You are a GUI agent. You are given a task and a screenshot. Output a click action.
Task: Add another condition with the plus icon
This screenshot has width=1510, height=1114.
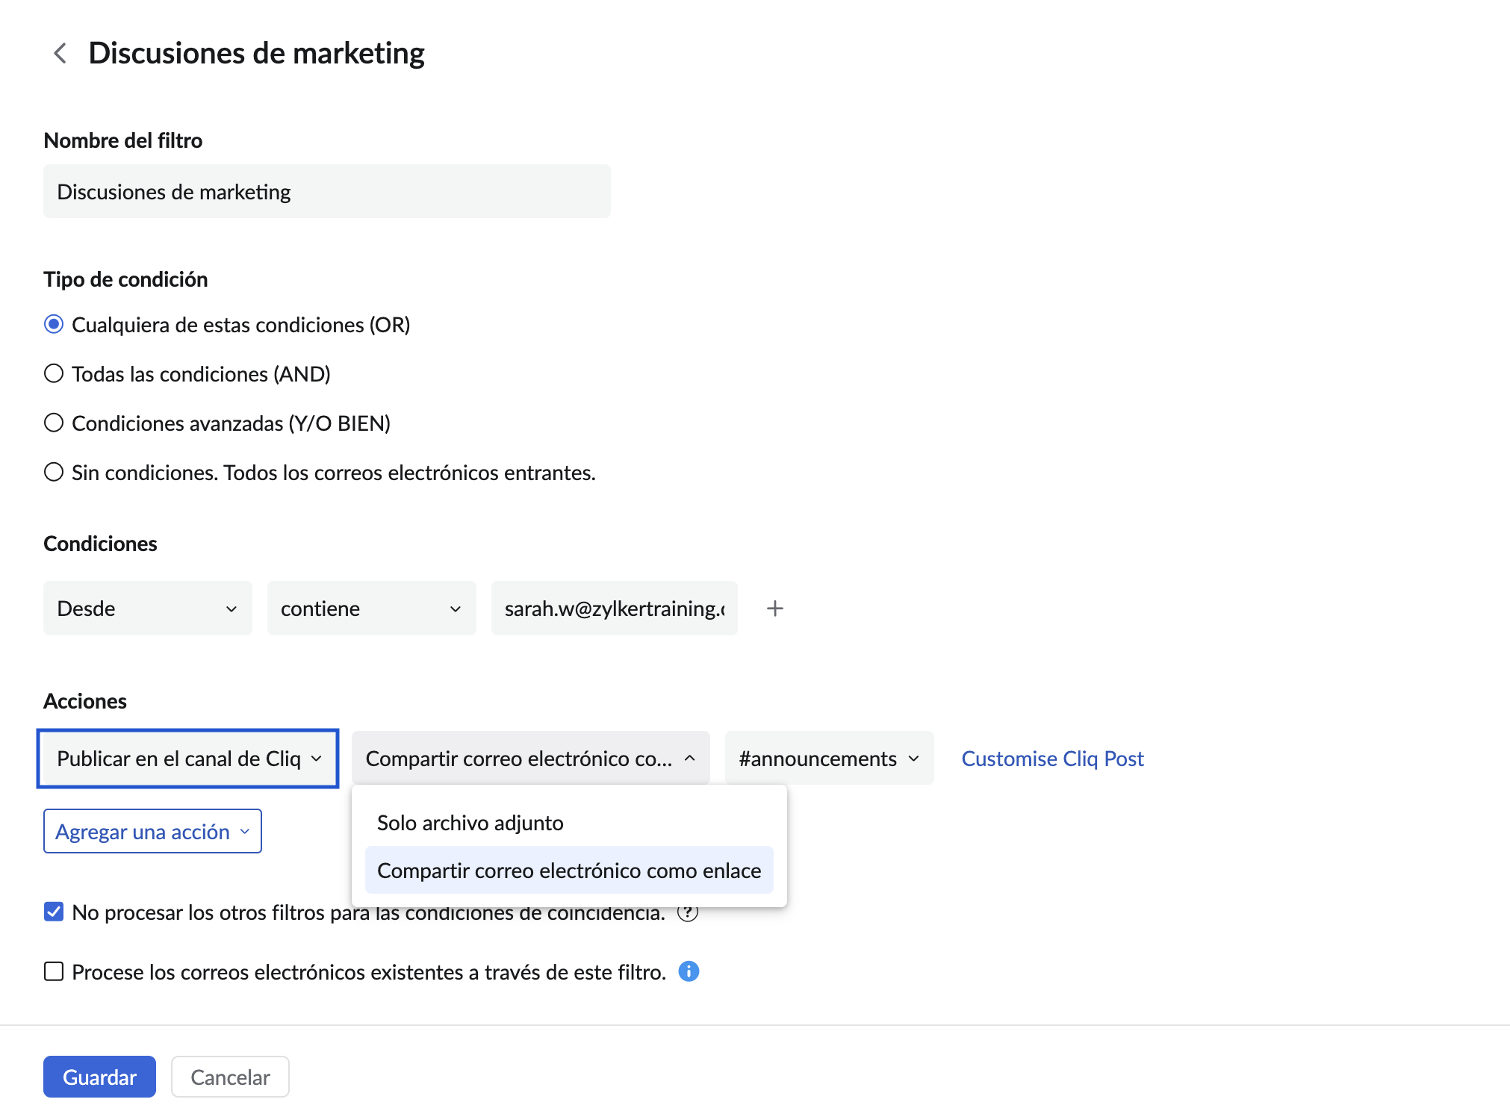pyautogui.click(x=774, y=609)
